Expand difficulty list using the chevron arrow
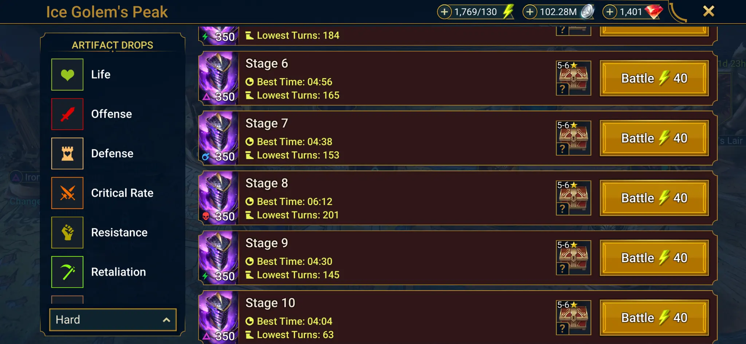The height and width of the screenshot is (344, 746). 166,320
